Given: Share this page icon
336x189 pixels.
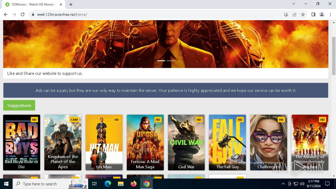Looking at the screenshot, I should pos(295,14).
